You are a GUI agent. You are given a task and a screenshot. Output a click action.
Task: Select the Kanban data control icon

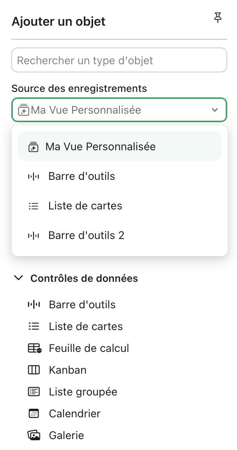click(34, 370)
